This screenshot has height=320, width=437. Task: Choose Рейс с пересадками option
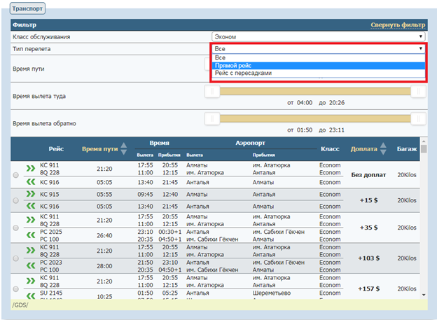(318, 73)
